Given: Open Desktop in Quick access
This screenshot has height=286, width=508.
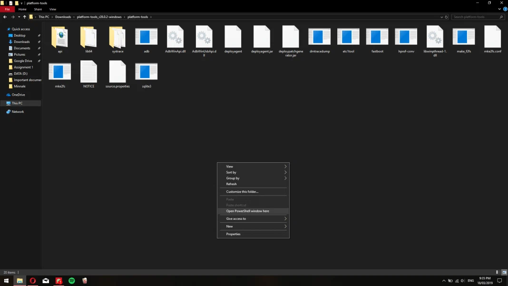Looking at the screenshot, I should point(20,35).
